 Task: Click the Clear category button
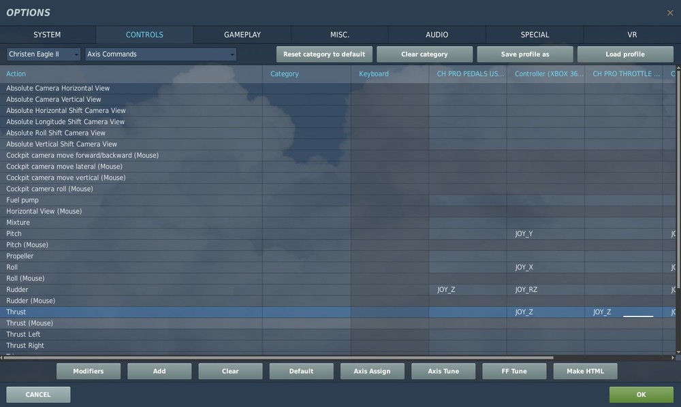424,54
